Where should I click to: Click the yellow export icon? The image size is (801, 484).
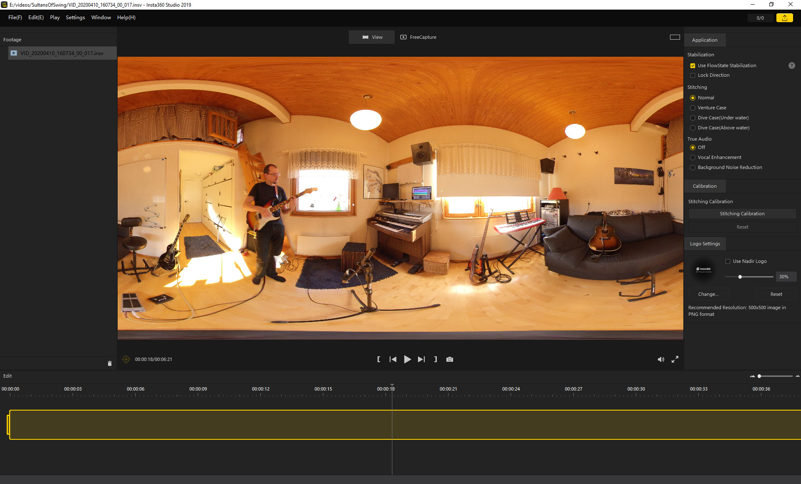click(784, 18)
